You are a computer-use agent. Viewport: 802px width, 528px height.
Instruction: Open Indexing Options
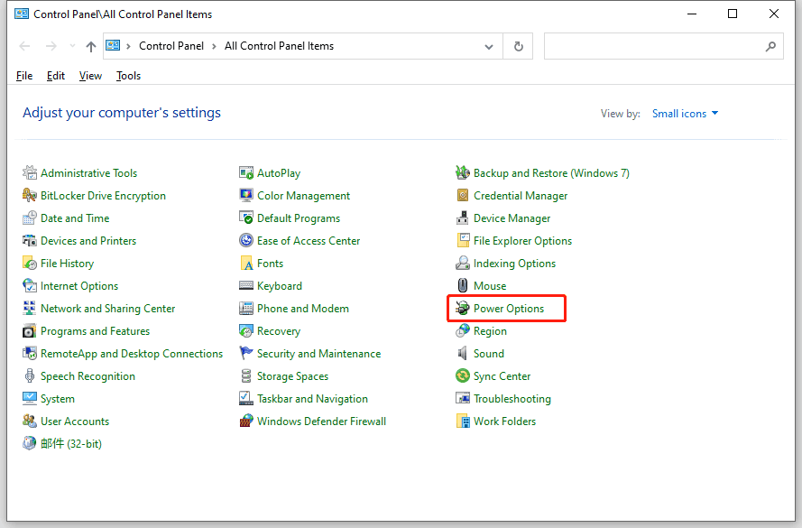coord(514,263)
